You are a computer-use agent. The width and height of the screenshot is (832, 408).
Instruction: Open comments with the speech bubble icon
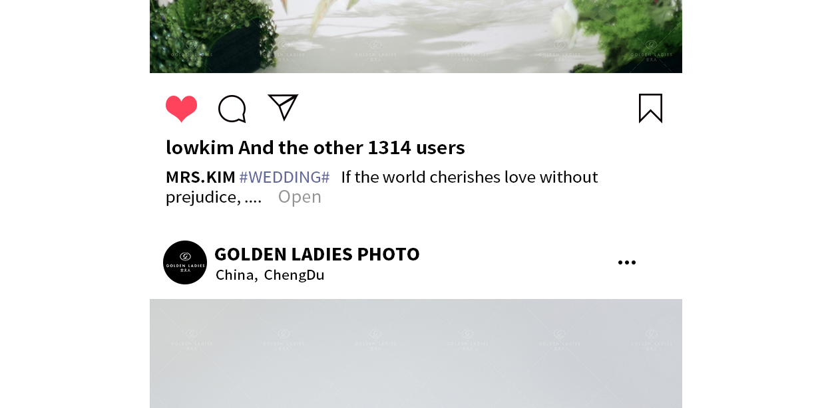[232, 109]
